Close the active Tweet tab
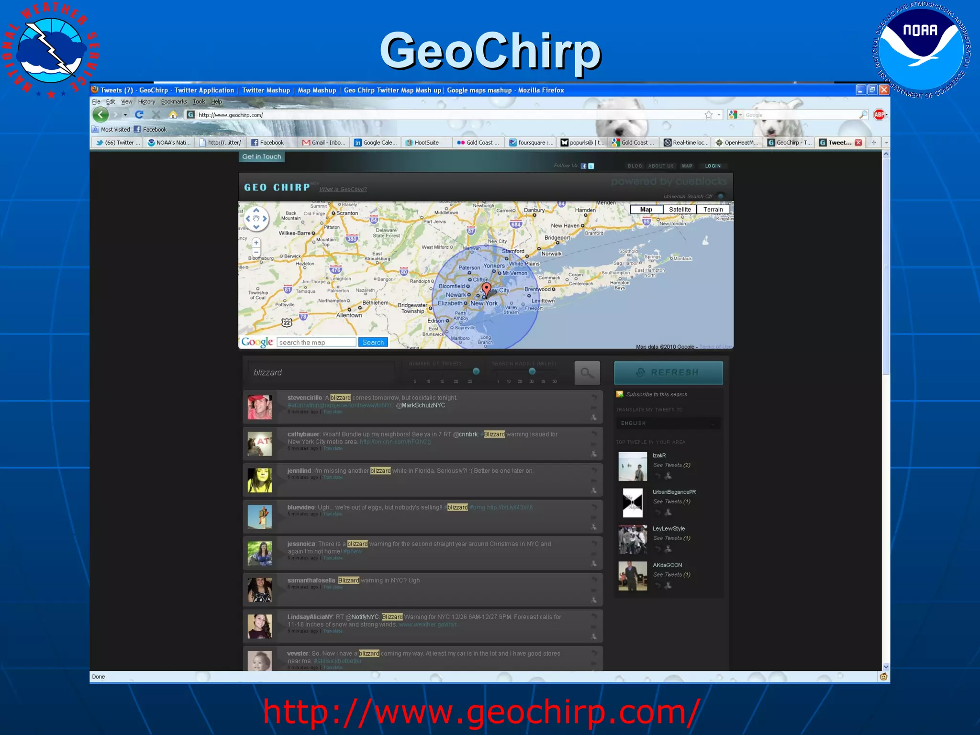The width and height of the screenshot is (980, 735). [858, 143]
